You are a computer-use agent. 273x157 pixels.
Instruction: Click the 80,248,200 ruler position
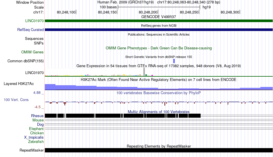[x=148, y=12]
